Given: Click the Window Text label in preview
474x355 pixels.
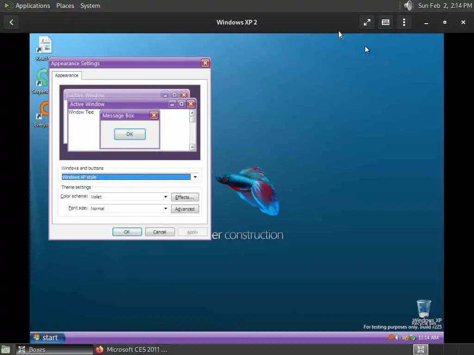Looking at the screenshot, I should 81,112.
